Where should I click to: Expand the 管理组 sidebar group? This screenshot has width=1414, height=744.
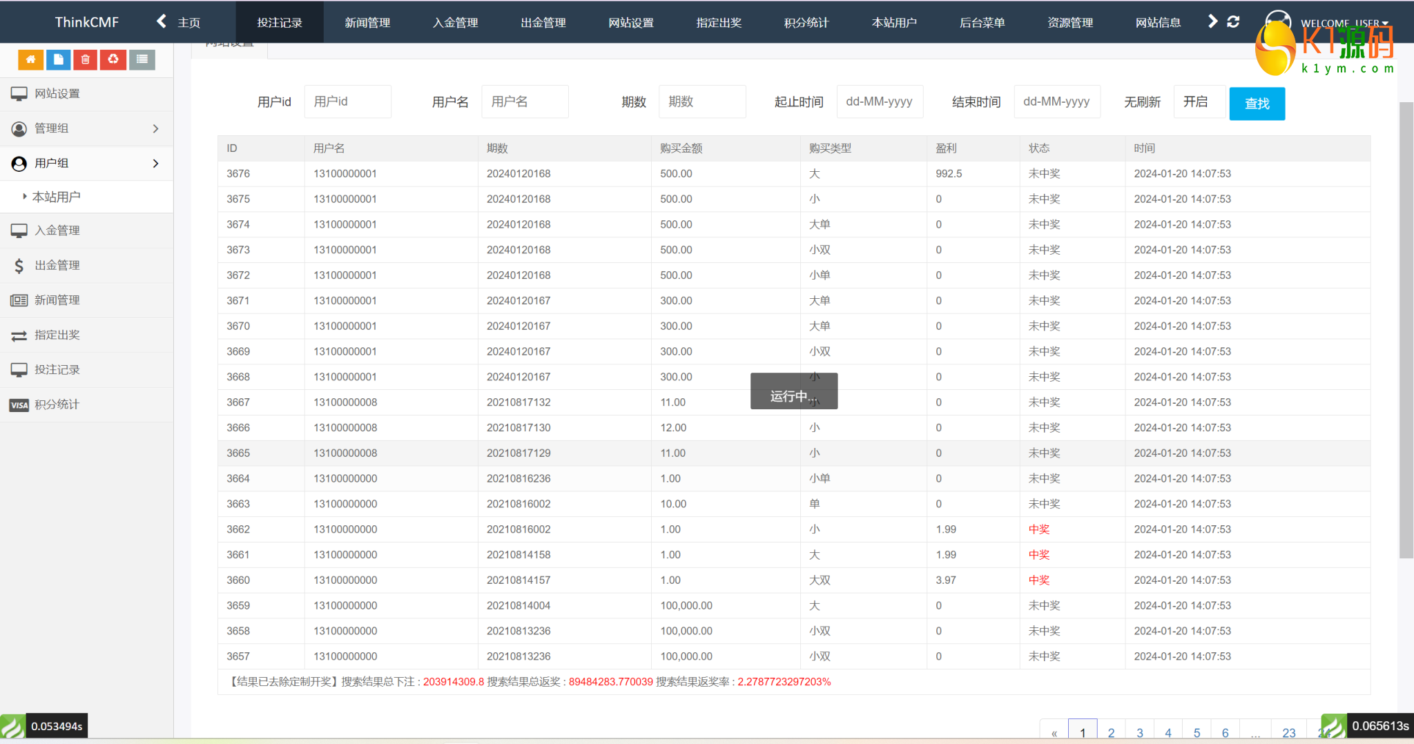click(x=86, y=128)
